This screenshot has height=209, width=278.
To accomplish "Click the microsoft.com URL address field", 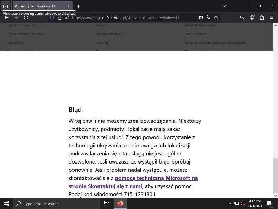I will click(x=126, y=18).
